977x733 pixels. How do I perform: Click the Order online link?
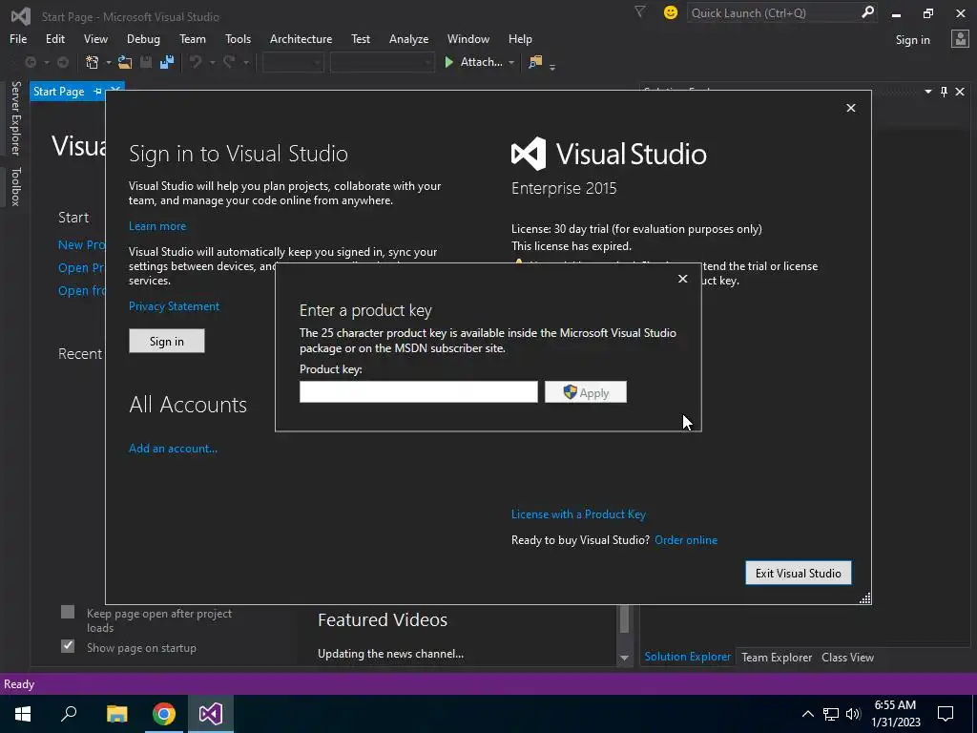click(x=685, y=540)
